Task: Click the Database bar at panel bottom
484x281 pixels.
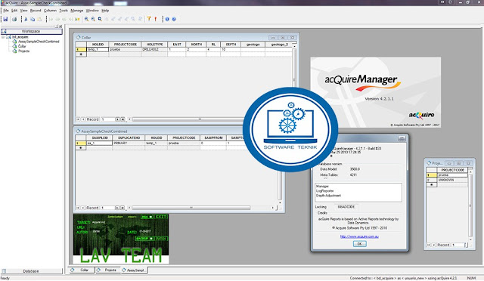Action: click(31, 271)
